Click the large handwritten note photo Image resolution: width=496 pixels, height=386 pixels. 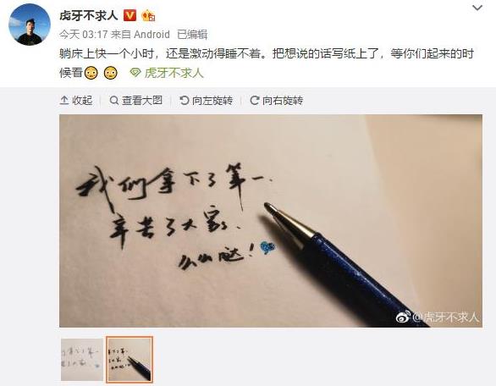click(x=271, y=221)
